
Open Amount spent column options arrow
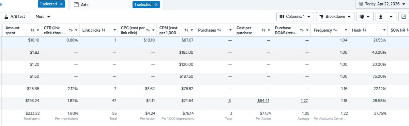(38, 30)
